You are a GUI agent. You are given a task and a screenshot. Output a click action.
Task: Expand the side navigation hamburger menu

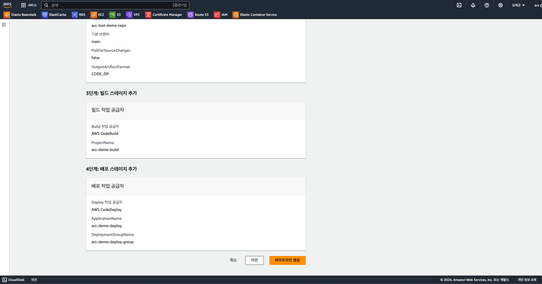coord(4,25)
